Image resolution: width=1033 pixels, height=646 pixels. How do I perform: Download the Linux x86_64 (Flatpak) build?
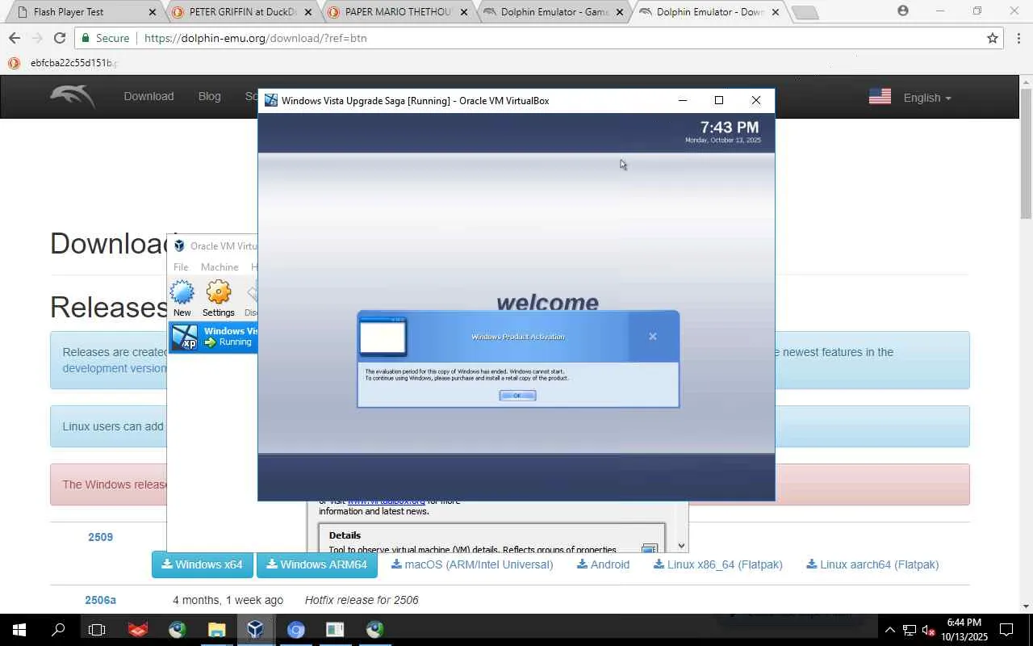[x=718, y=564]
